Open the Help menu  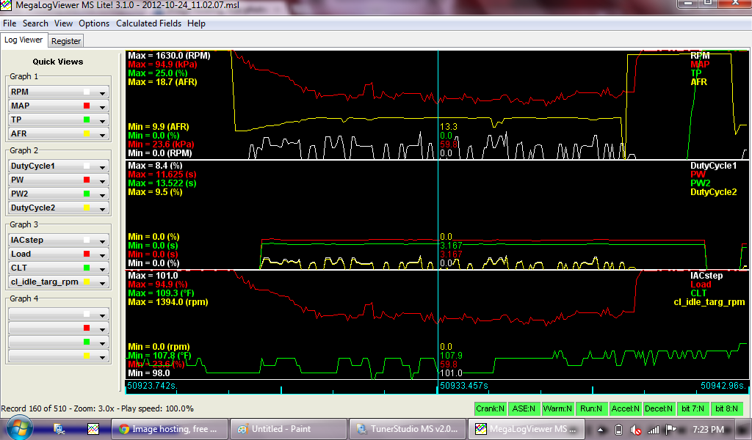tap(196, 23)
